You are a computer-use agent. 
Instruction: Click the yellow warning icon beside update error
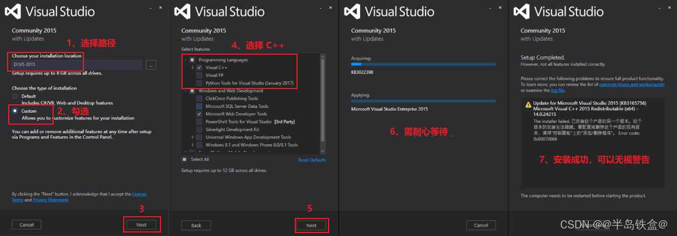[x=528, y=104]
